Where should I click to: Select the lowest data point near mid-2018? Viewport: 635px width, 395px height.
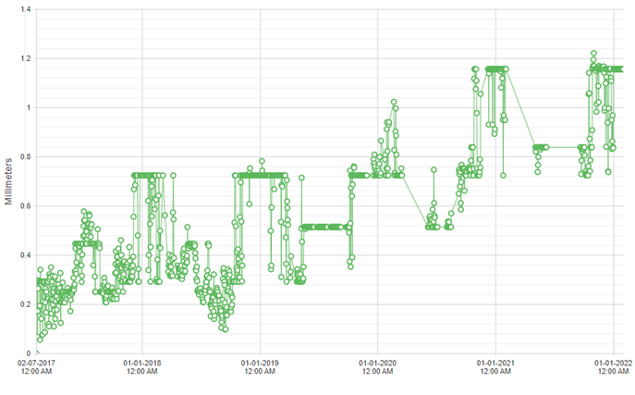226,329
